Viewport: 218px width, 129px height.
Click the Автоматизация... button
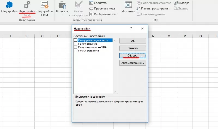[x=133, y=63]
